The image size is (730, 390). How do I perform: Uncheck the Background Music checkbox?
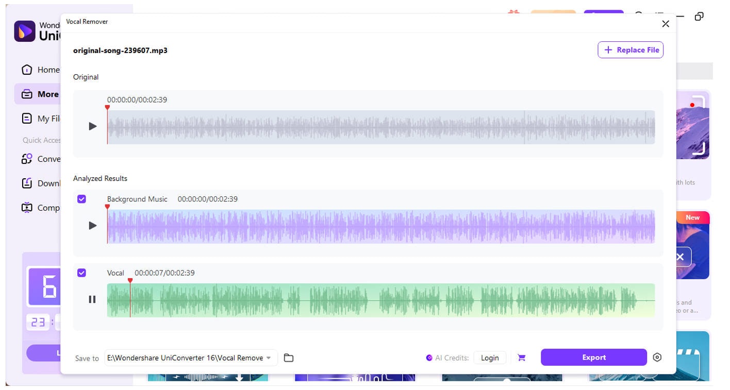point(81,199)
